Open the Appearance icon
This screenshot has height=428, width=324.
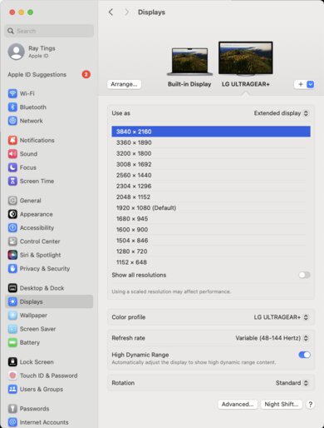pyautogui.click(x=12, y=214)
